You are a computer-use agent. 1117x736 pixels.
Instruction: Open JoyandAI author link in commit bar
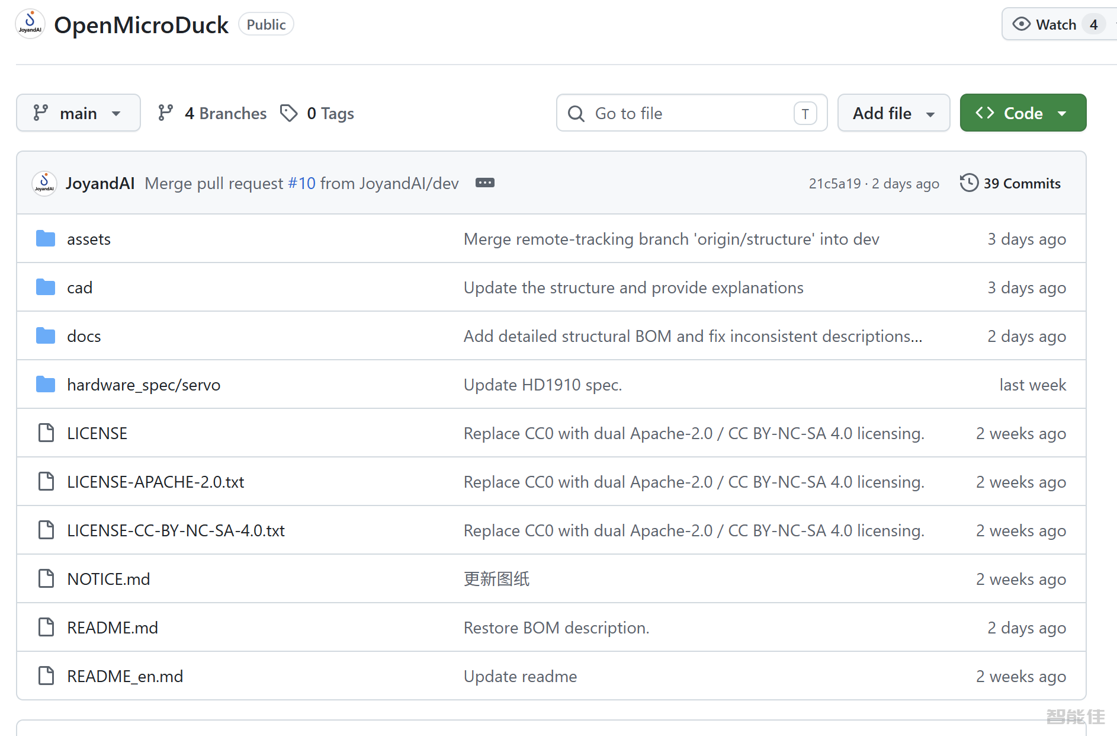pos(100,183)
